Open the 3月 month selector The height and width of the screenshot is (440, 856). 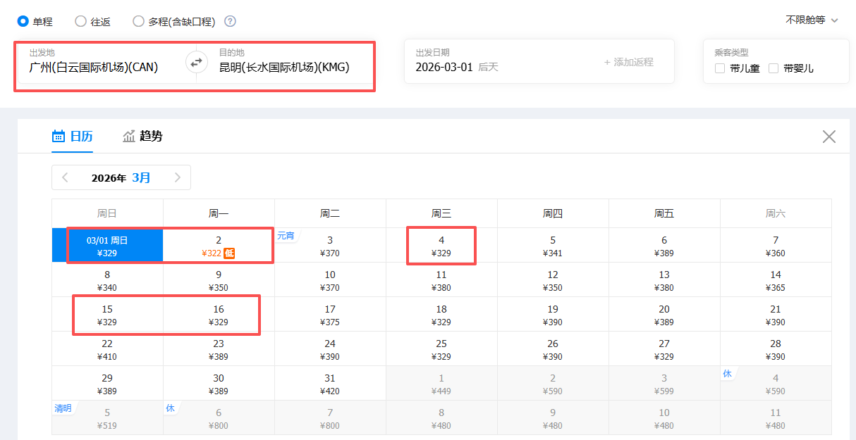click(141, 177)
